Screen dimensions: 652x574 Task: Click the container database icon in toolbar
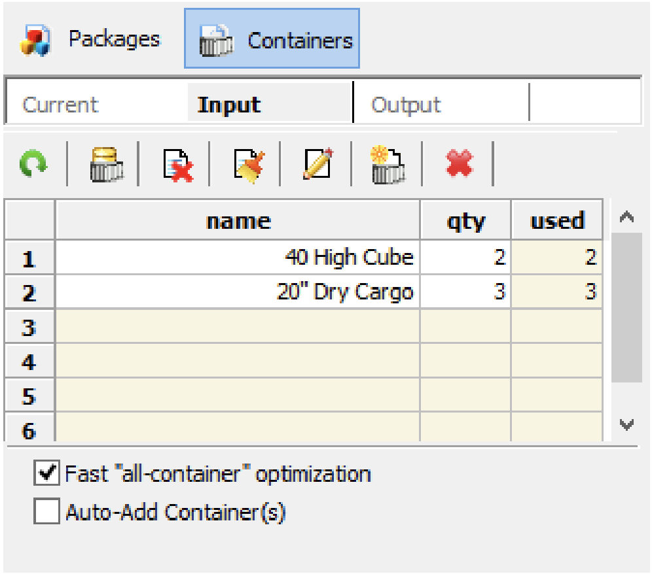click(107, 165)
